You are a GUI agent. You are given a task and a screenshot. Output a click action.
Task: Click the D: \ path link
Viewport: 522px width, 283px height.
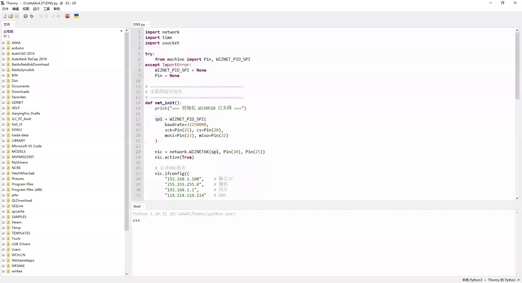pyautogui.click(x=7, y=36)
